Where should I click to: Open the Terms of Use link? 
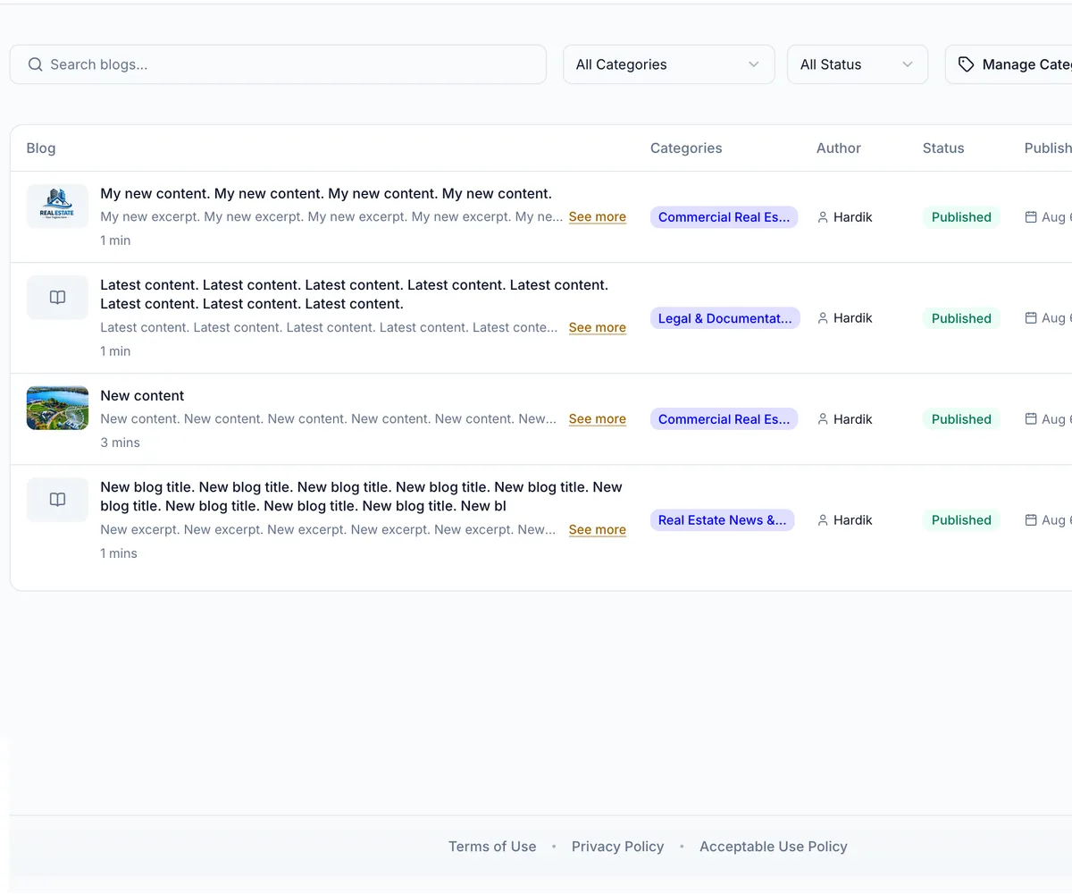click(492, 847)
